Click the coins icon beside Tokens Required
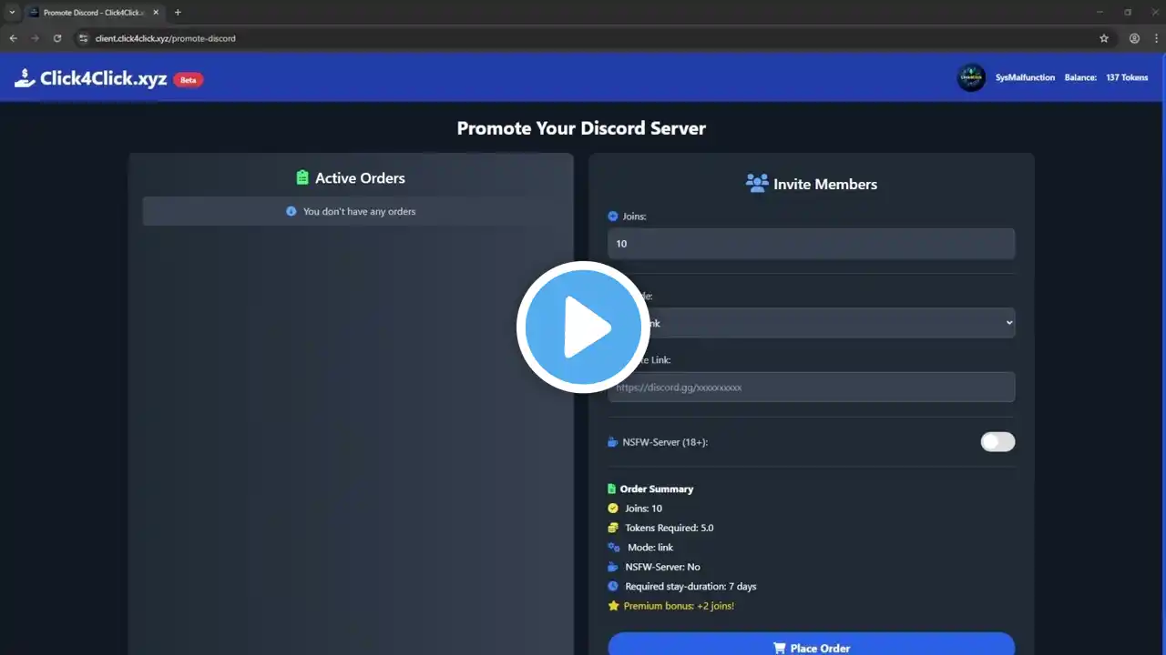1166x655 pixels. pos(613,528)
